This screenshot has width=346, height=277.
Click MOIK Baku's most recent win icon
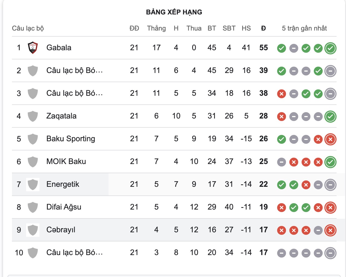(330, 162)
